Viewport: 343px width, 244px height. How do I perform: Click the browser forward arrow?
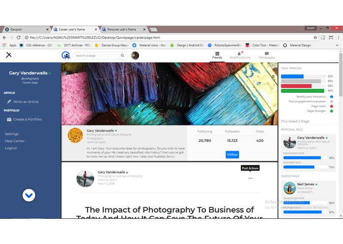click(11, 38)
